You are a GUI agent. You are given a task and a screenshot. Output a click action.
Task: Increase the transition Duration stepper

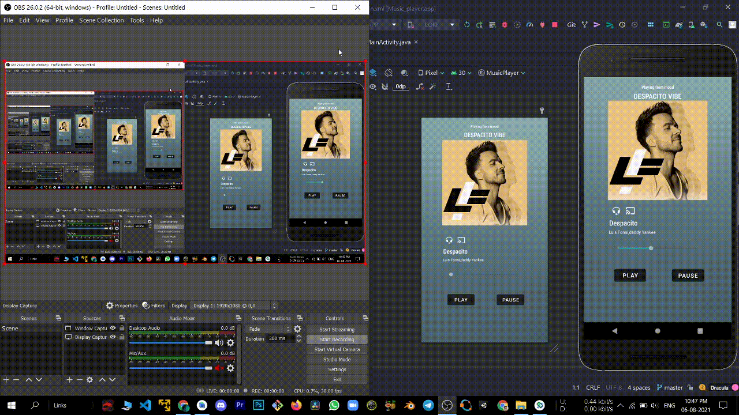point(298,336)
